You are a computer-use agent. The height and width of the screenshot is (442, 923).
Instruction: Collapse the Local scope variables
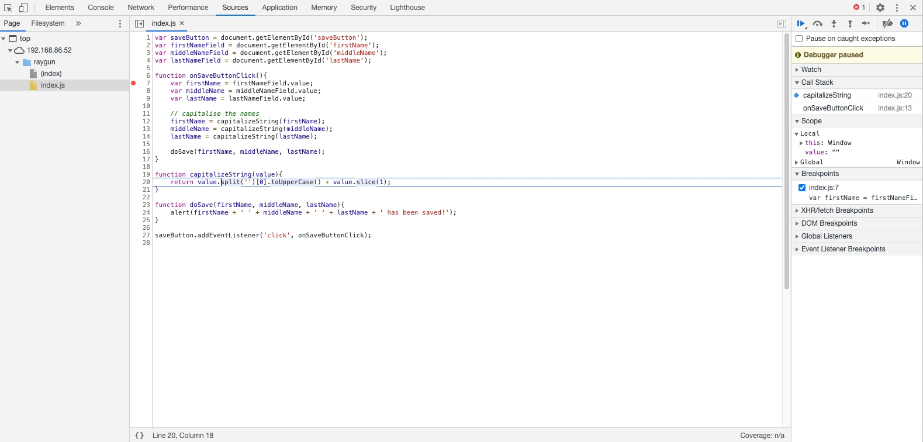pos(796,134)
